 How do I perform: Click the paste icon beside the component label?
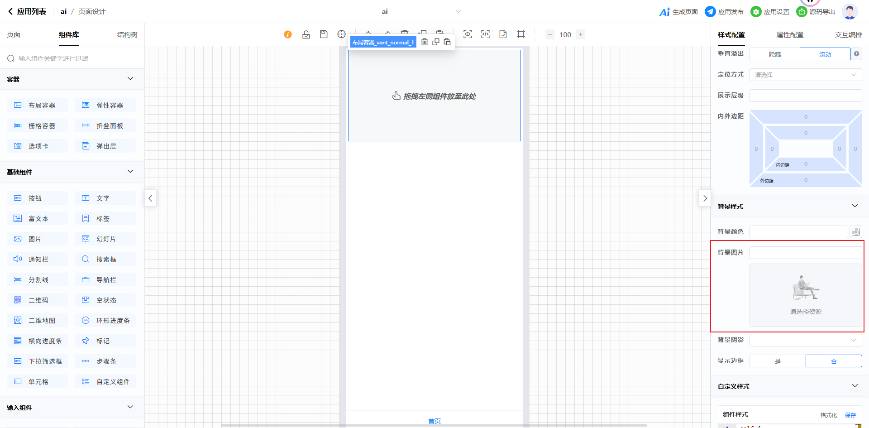(447, 42)
